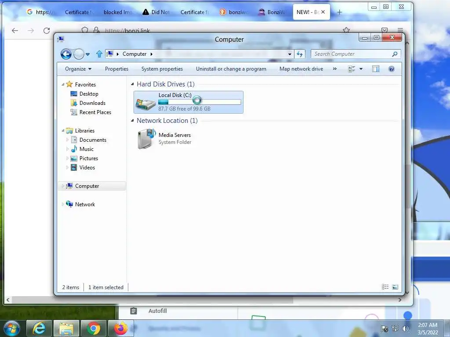Viewport: 450px width, 337px height.
Task: Click the network tray icon
Action: pos(395,328)
